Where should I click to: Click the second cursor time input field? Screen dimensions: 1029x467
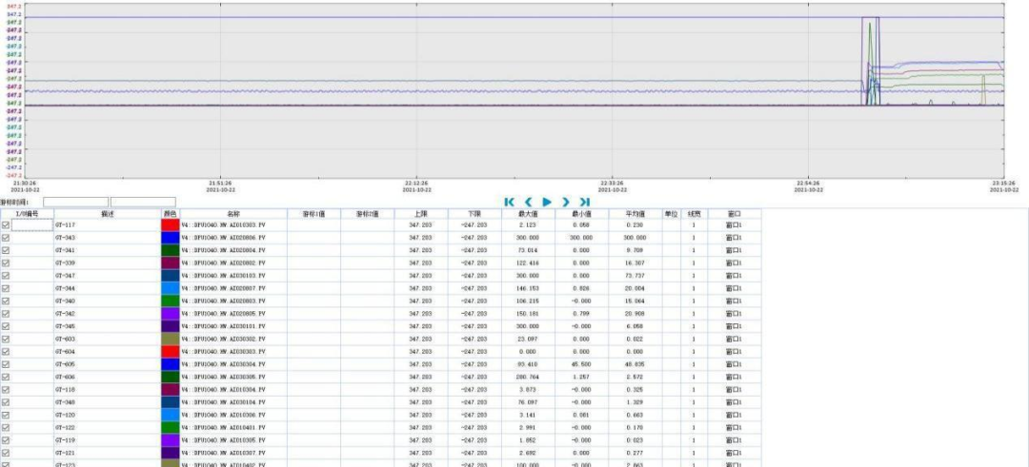[143, 203]
